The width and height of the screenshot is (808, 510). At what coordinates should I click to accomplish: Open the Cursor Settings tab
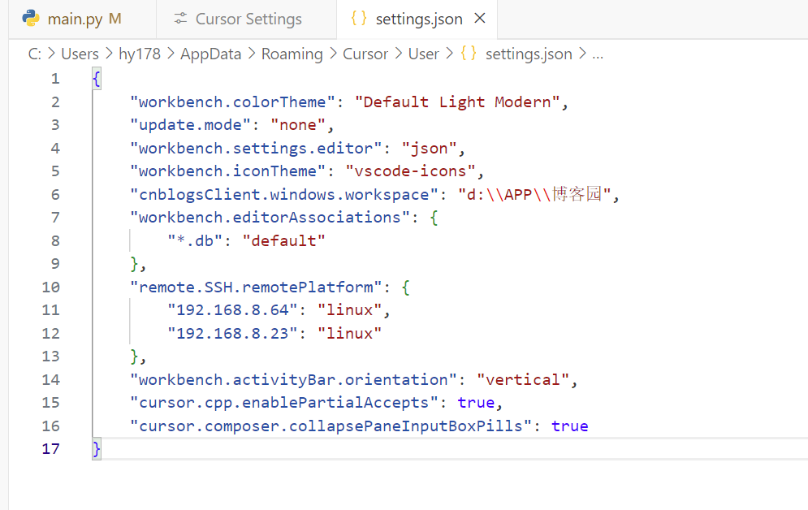(248, 19)
